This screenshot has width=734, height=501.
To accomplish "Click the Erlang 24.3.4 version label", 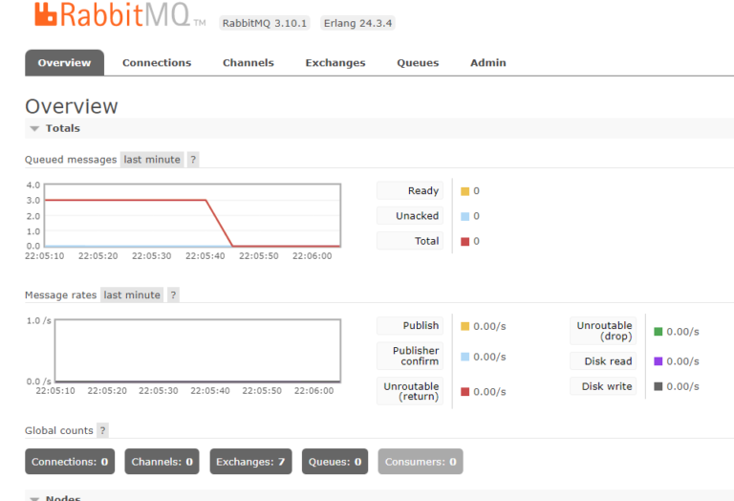I will (357, 23).
